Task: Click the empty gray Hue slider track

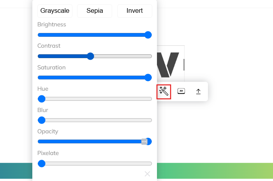Action: pyautogui.click(x=99, y=99)
